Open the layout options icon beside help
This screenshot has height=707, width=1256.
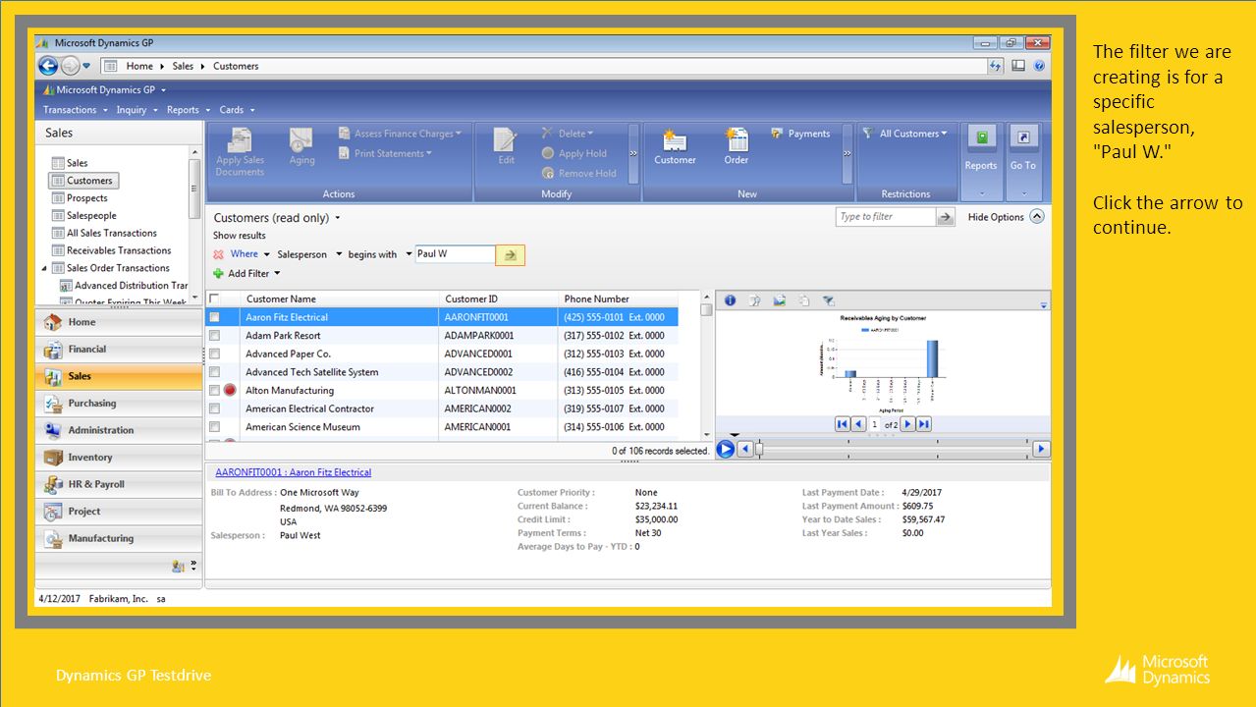click(1018, 66)
